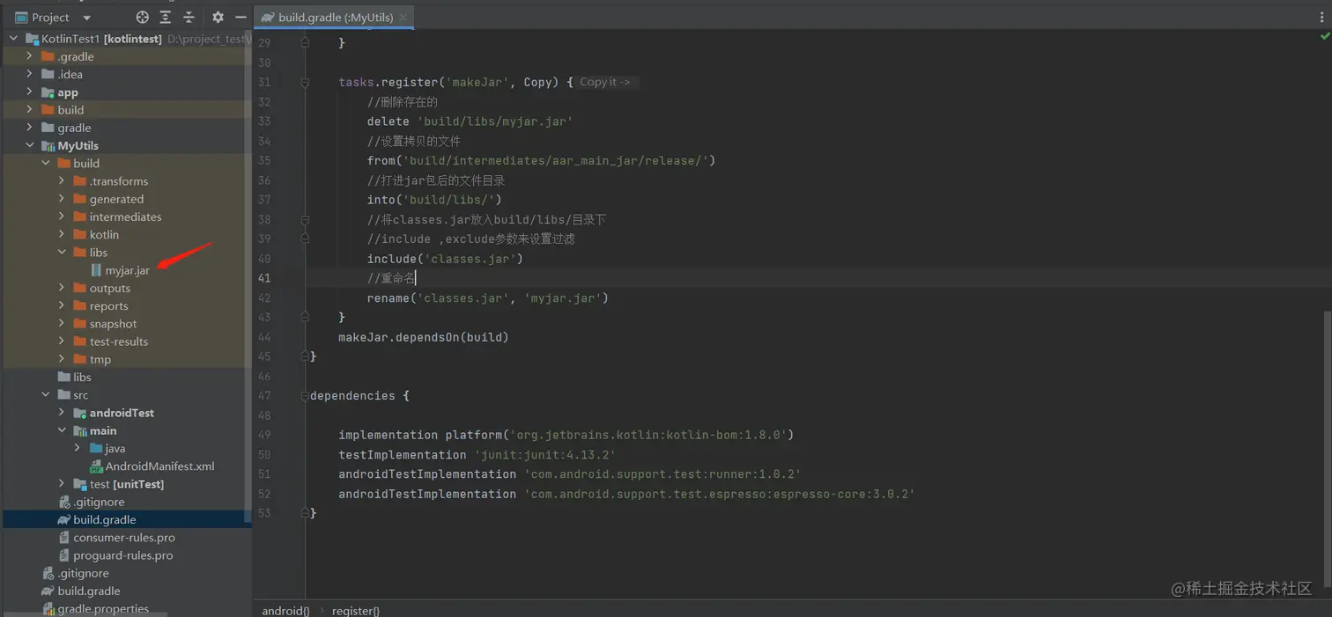The height and width of the screenshot is (617, 1332).
Task: Click the fold end marker at line 53
Action: click(305, 512)
